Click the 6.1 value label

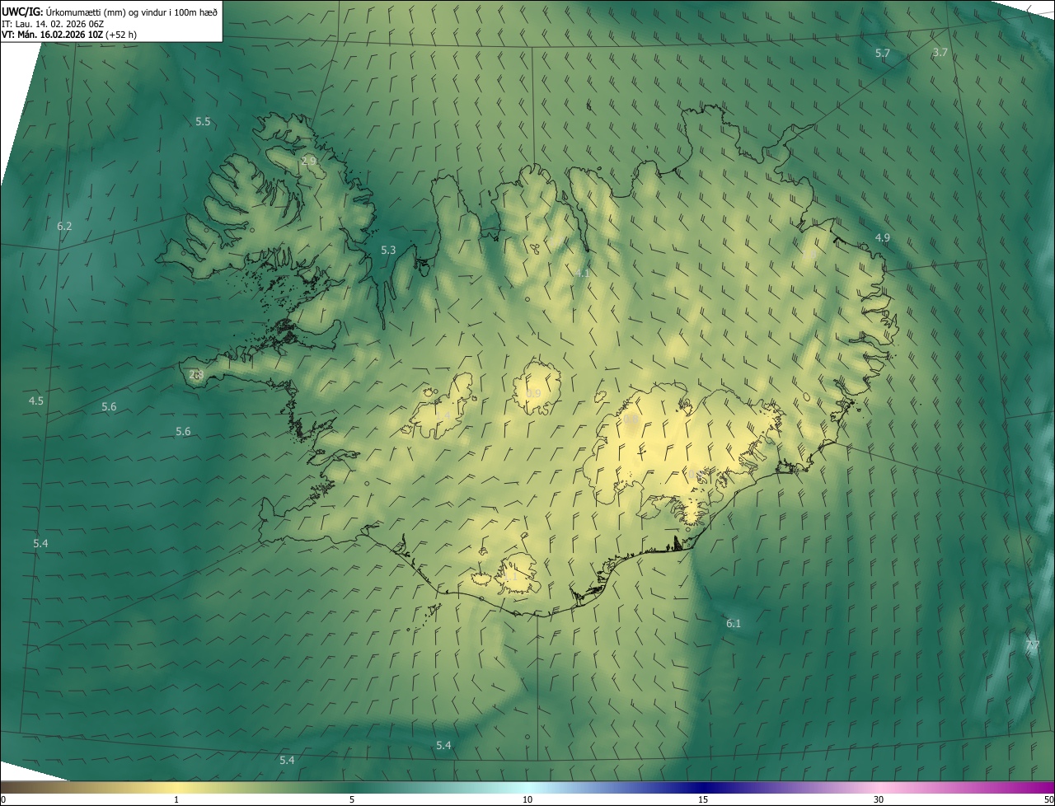click(734, 623)
